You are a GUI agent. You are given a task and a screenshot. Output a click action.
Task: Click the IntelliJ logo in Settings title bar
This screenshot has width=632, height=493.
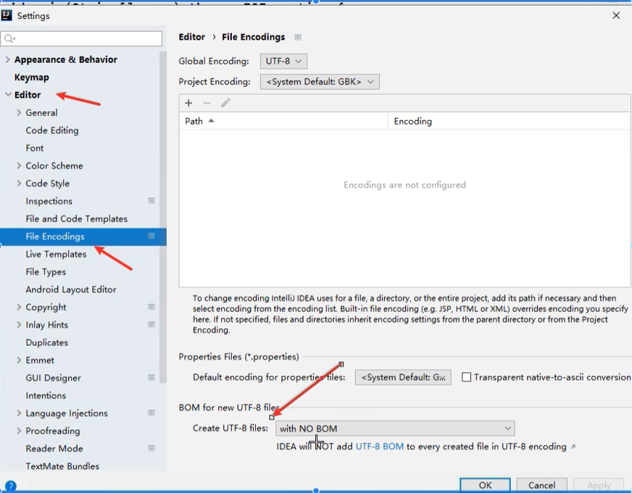coord(7,15)
